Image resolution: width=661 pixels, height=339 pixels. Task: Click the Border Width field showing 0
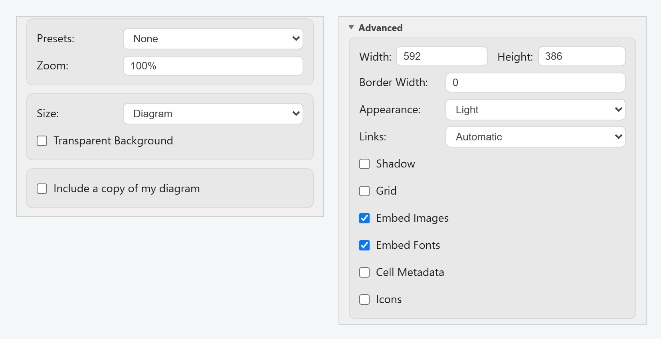[536, 83]
